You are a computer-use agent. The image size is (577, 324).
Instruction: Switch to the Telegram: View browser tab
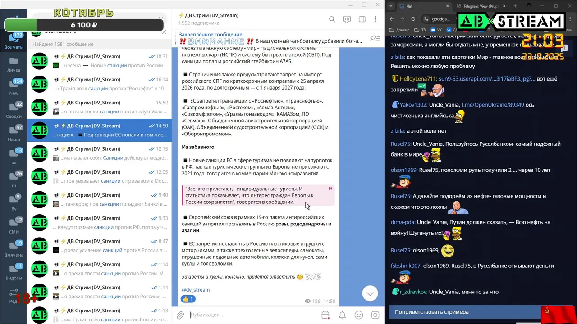pos(481,6)
